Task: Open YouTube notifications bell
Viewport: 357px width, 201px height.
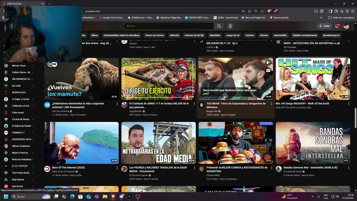Action: click(x=337, y=26)
